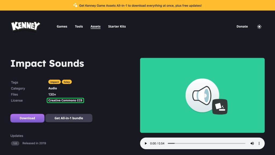Screen dimensions: 275x155
Task: Click the 130× files count
Action: click(52, 94)
